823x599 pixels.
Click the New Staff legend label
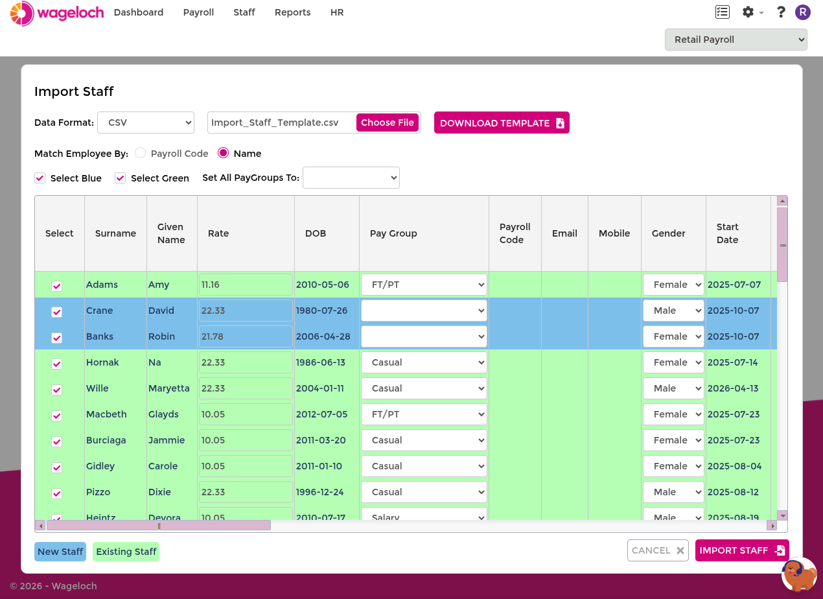click(60, 552)
